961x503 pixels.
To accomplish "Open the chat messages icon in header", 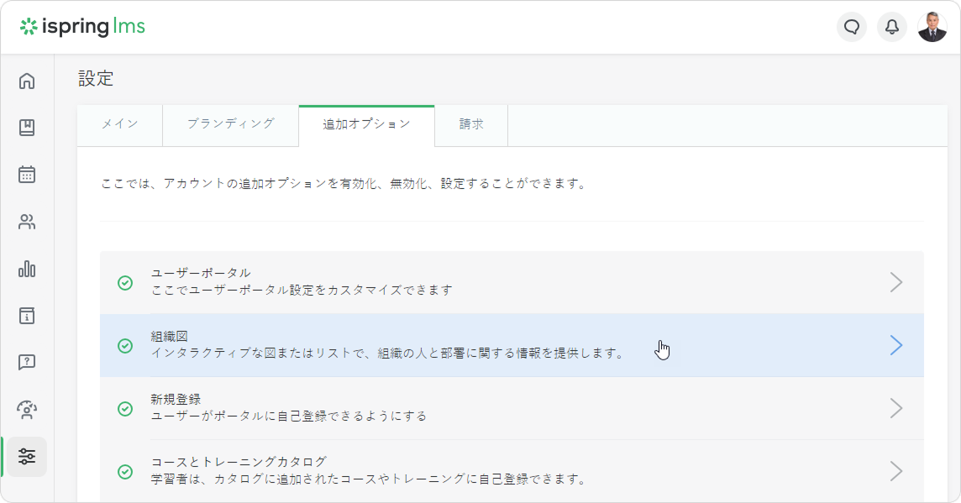I will pyautogui.click(x=852, y=28).
